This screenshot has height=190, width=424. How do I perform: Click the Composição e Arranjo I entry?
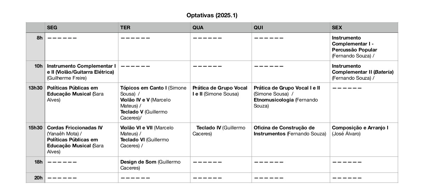tap(360, 128)
